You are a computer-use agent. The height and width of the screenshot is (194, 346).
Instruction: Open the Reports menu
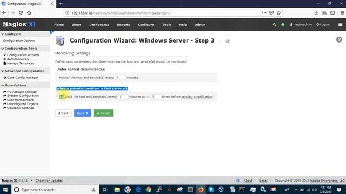click(123, 25)
